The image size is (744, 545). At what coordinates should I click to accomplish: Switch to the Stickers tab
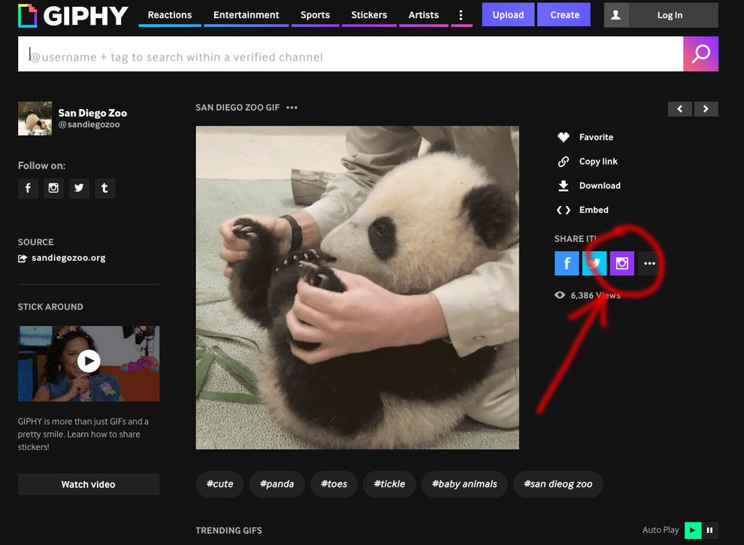[369, 14]
